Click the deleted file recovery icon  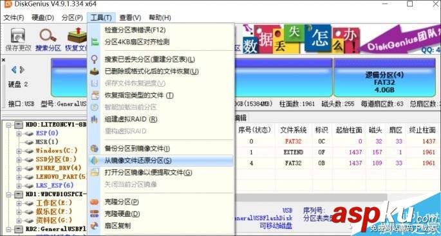click(95, 71)
